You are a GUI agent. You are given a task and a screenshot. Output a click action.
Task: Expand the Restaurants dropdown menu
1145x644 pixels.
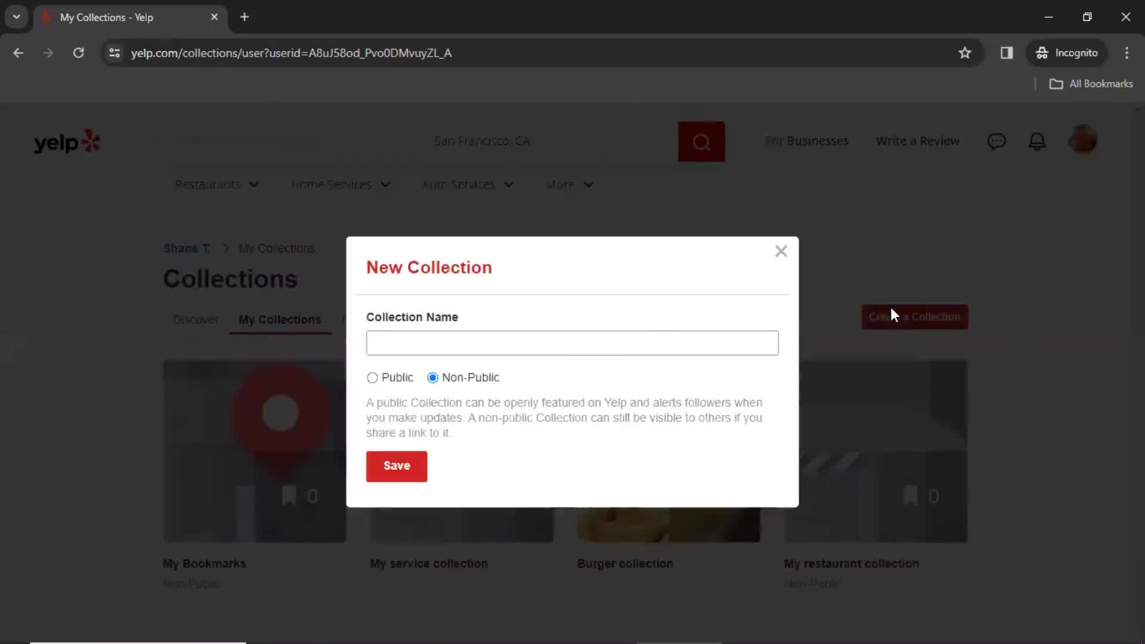tap(215, 184)
